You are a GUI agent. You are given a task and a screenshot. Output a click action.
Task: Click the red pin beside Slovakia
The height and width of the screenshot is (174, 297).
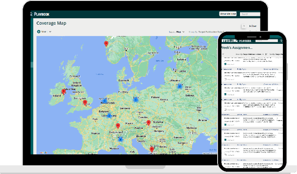(149, 123)
